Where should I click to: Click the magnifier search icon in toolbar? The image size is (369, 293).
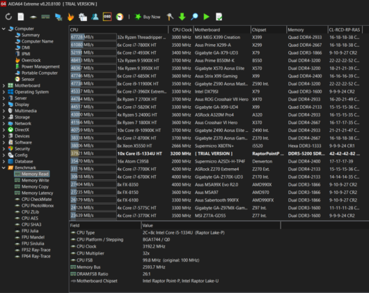194,17
